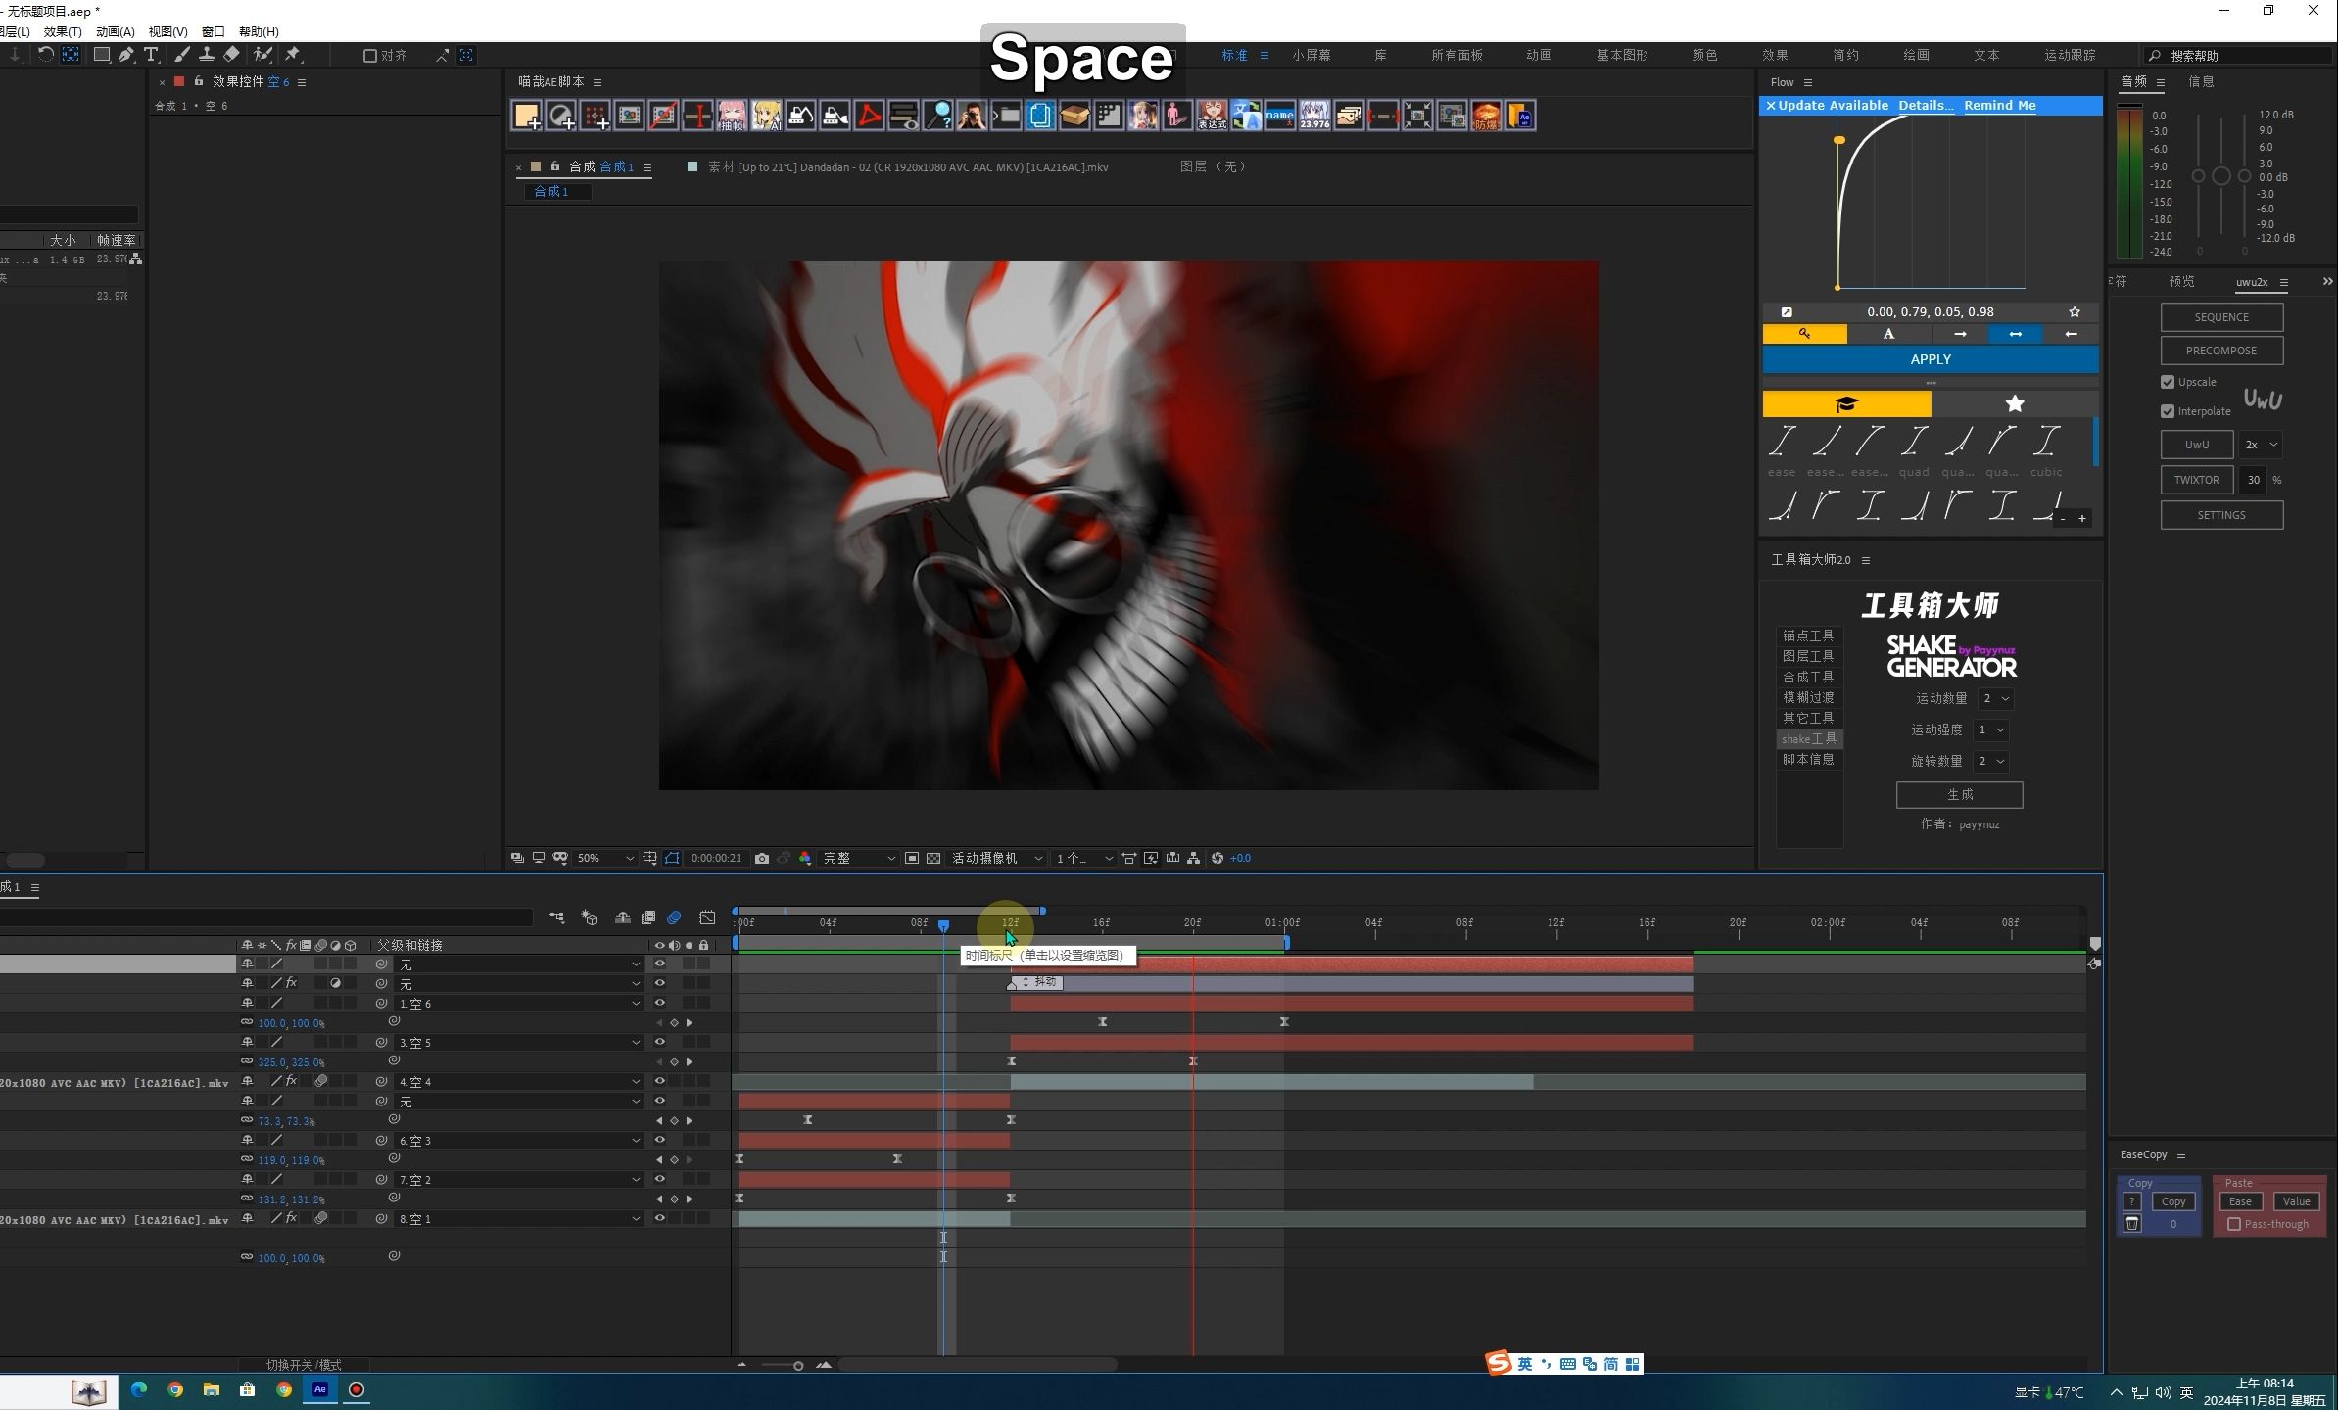Viewport: 2338px width, 1410px height.
Task: Select the Type tool
Action: (151, 55)
